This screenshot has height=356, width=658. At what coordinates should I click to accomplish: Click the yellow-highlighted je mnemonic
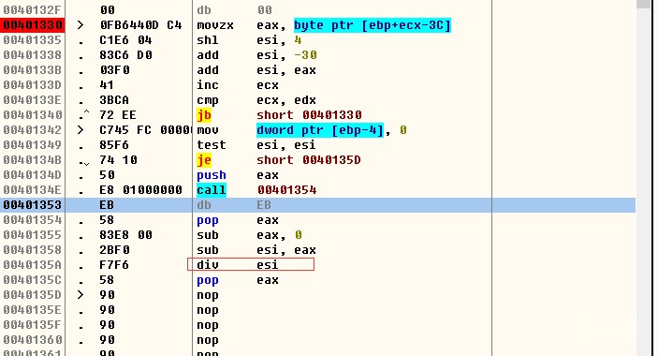click(x=204, y=160)
